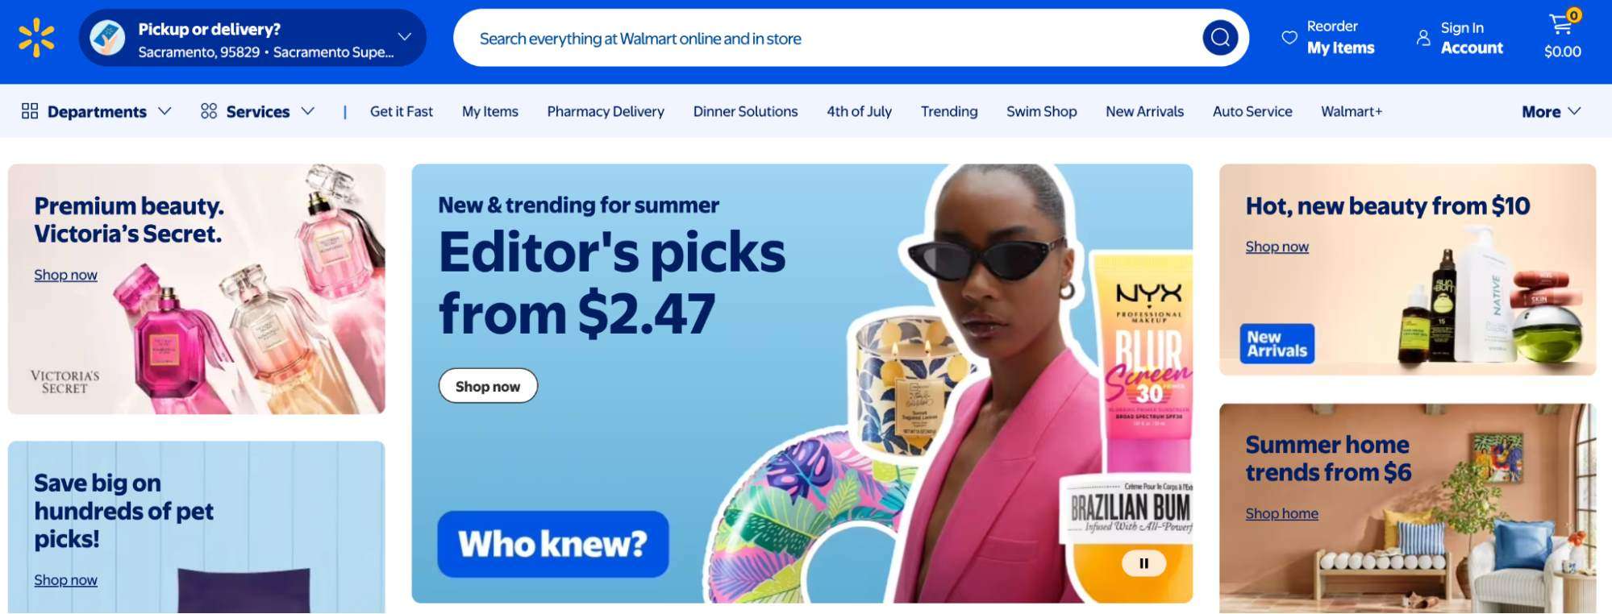Go to the 4th of July page
This screenshot has width=1612, height=614.
(859, 111)
